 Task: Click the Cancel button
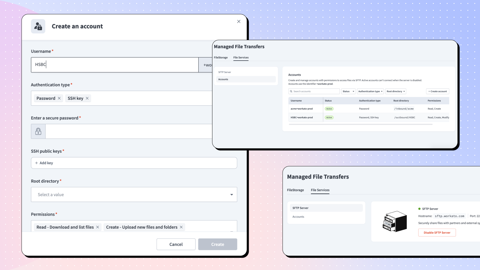(176, 244)
